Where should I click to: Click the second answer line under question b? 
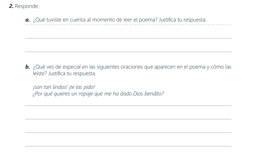[128, 119]
